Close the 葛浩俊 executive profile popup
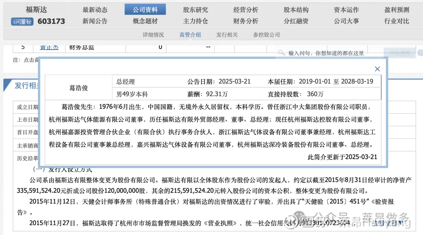Viewport: 423px width, 235px height. click(377, 69)
